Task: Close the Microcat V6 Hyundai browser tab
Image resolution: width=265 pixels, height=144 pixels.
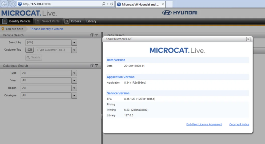Action: 163,5
